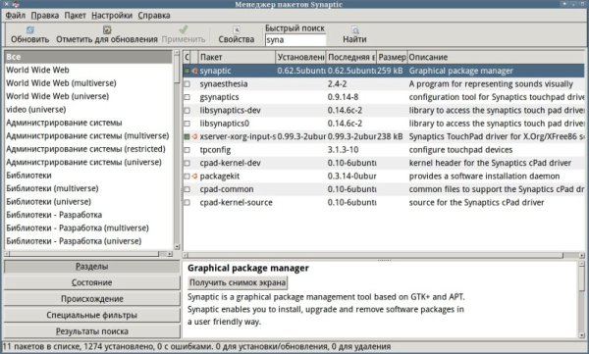Image resolution: width=589 pixels, height=354 pixels.
Task: Open the Файл menu
Action: [16, 16]
